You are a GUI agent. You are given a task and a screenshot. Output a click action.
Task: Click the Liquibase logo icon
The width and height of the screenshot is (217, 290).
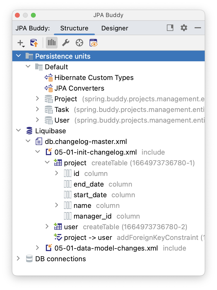click(29, 131)
